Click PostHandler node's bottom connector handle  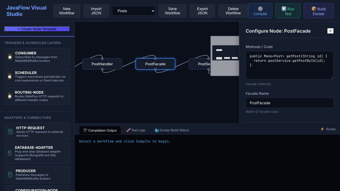click(102, 69)
